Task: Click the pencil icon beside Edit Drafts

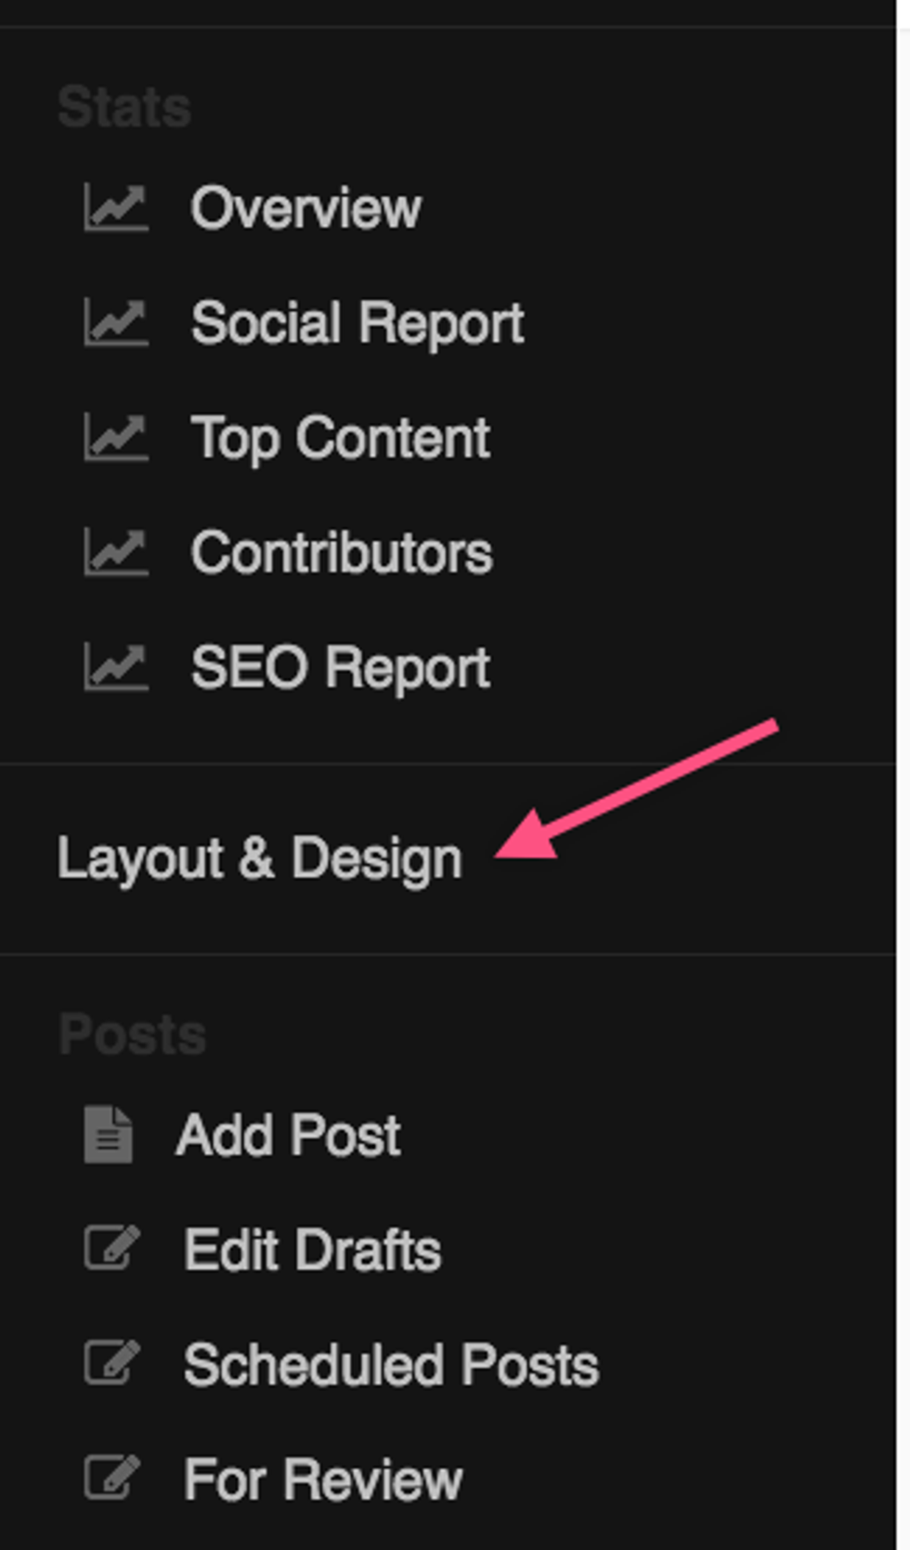Action: point(111,1249)
